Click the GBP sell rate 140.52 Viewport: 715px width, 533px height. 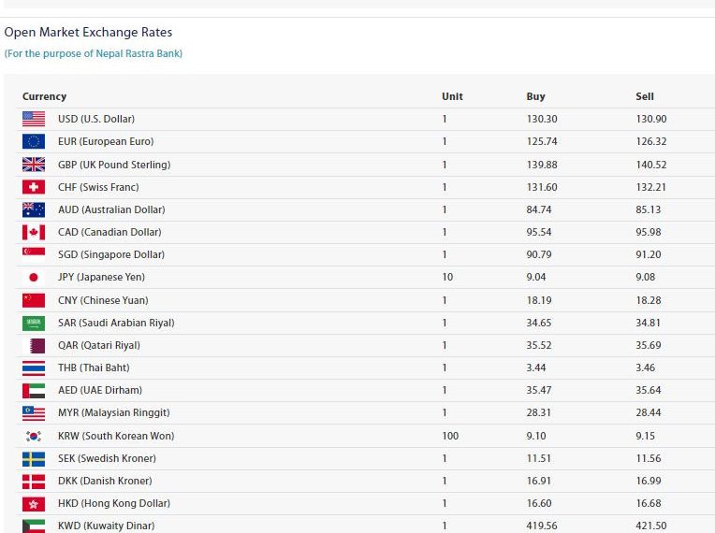coord(651,165)
